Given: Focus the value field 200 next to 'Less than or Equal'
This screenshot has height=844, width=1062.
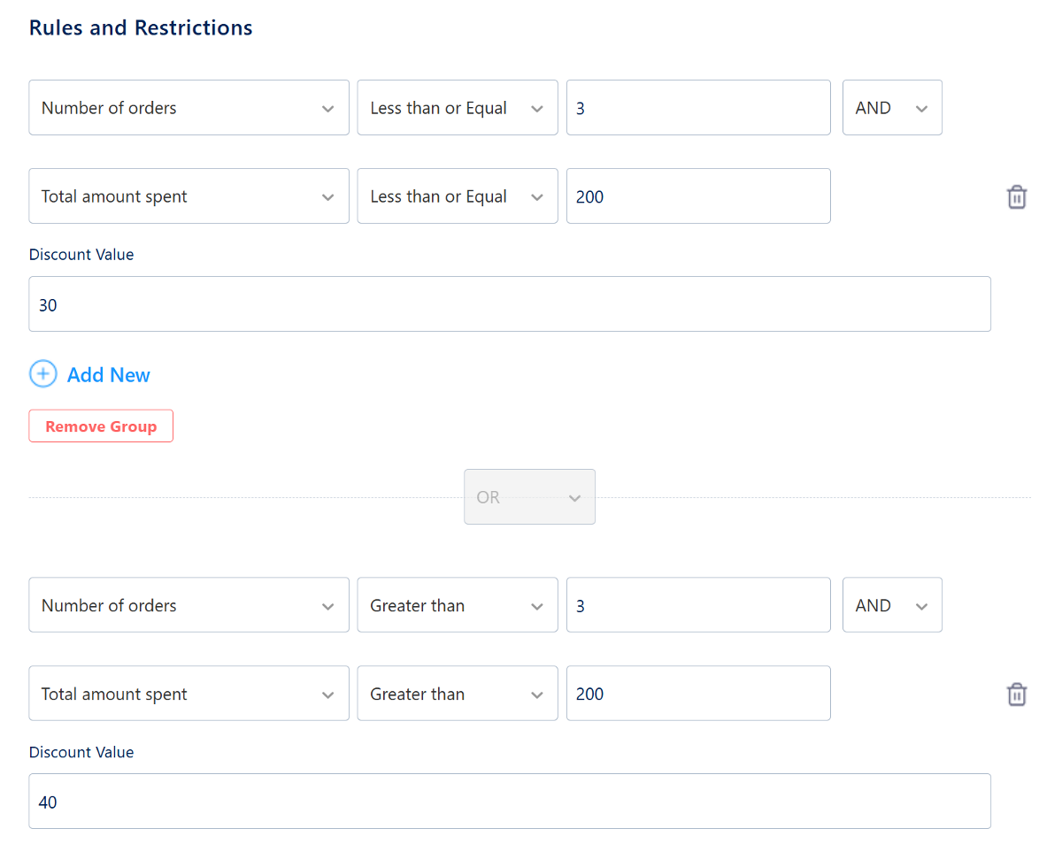Looking at the screenshot, I should (x=697, y=196).
